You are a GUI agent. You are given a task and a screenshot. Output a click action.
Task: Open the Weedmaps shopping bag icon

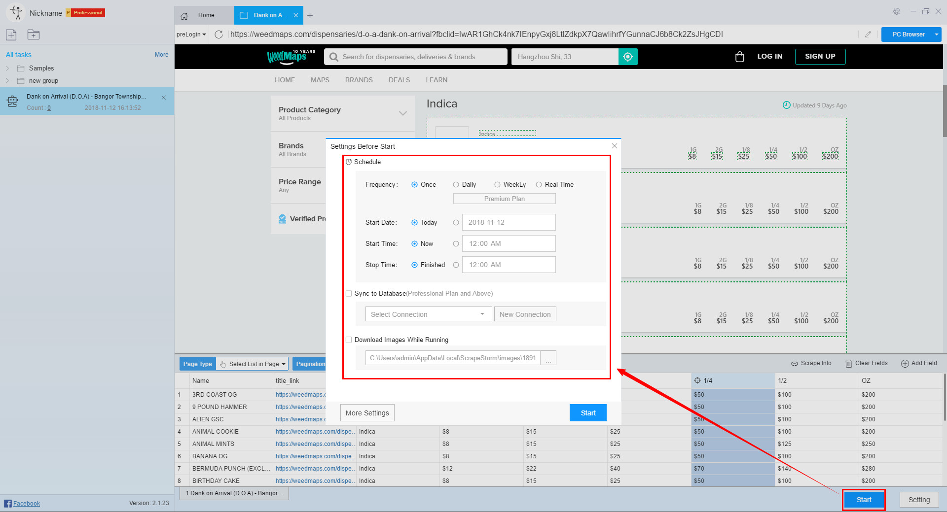pyautogui.click(x=739, y=57)
